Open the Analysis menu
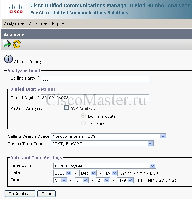The width and height of the screenshot is (192, 199). (x=14, y=24)
